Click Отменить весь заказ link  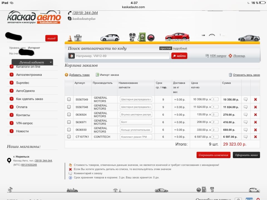point(246,75)
